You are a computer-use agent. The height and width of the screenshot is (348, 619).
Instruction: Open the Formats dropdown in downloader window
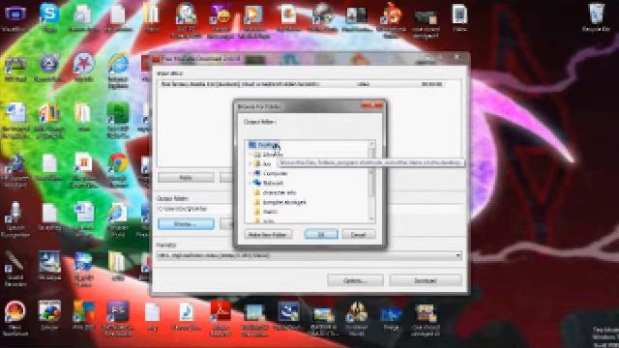(309, 255)
